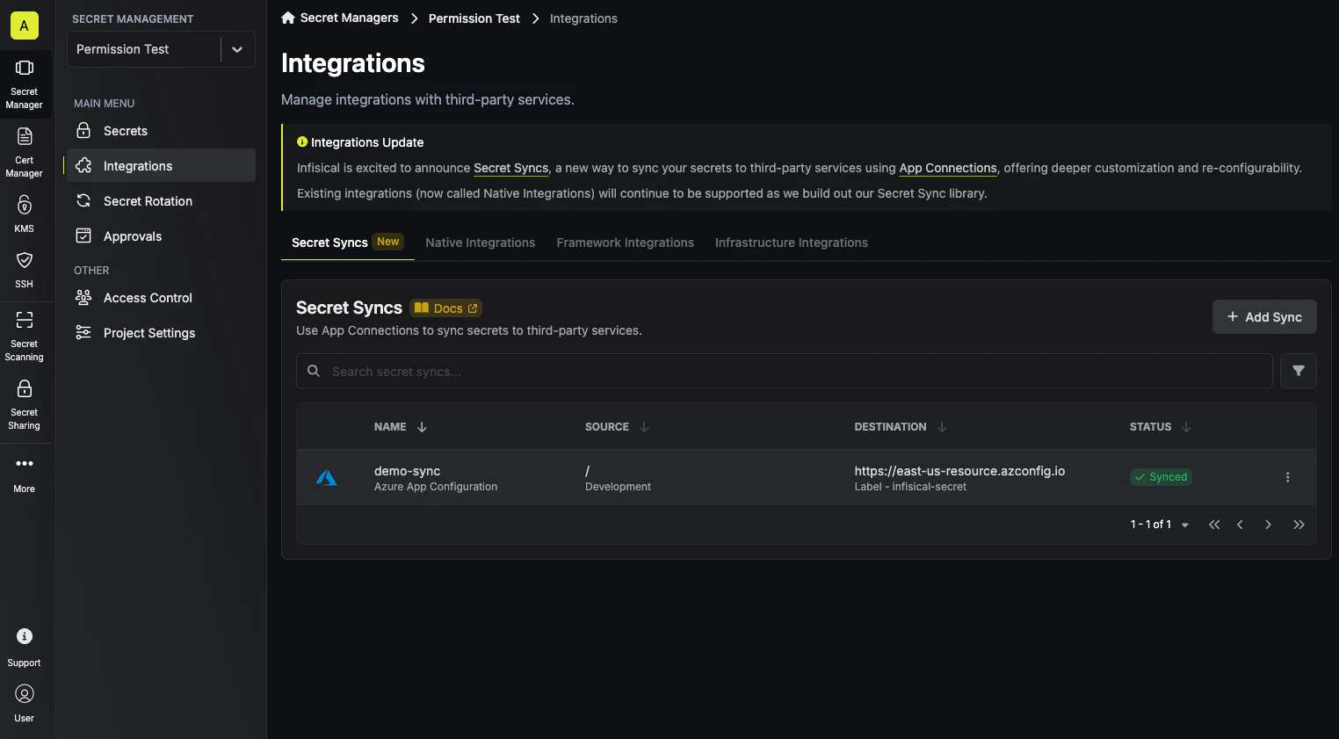Open Approvals menu item
1339x739 pixels.
tap(161, 236)
